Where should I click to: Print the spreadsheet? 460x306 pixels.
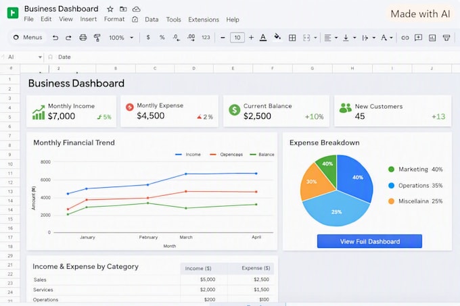pos(83,37)
